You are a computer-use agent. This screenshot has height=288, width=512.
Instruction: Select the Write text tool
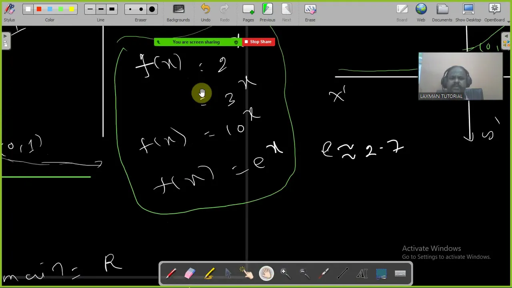[x=362, y=273]
